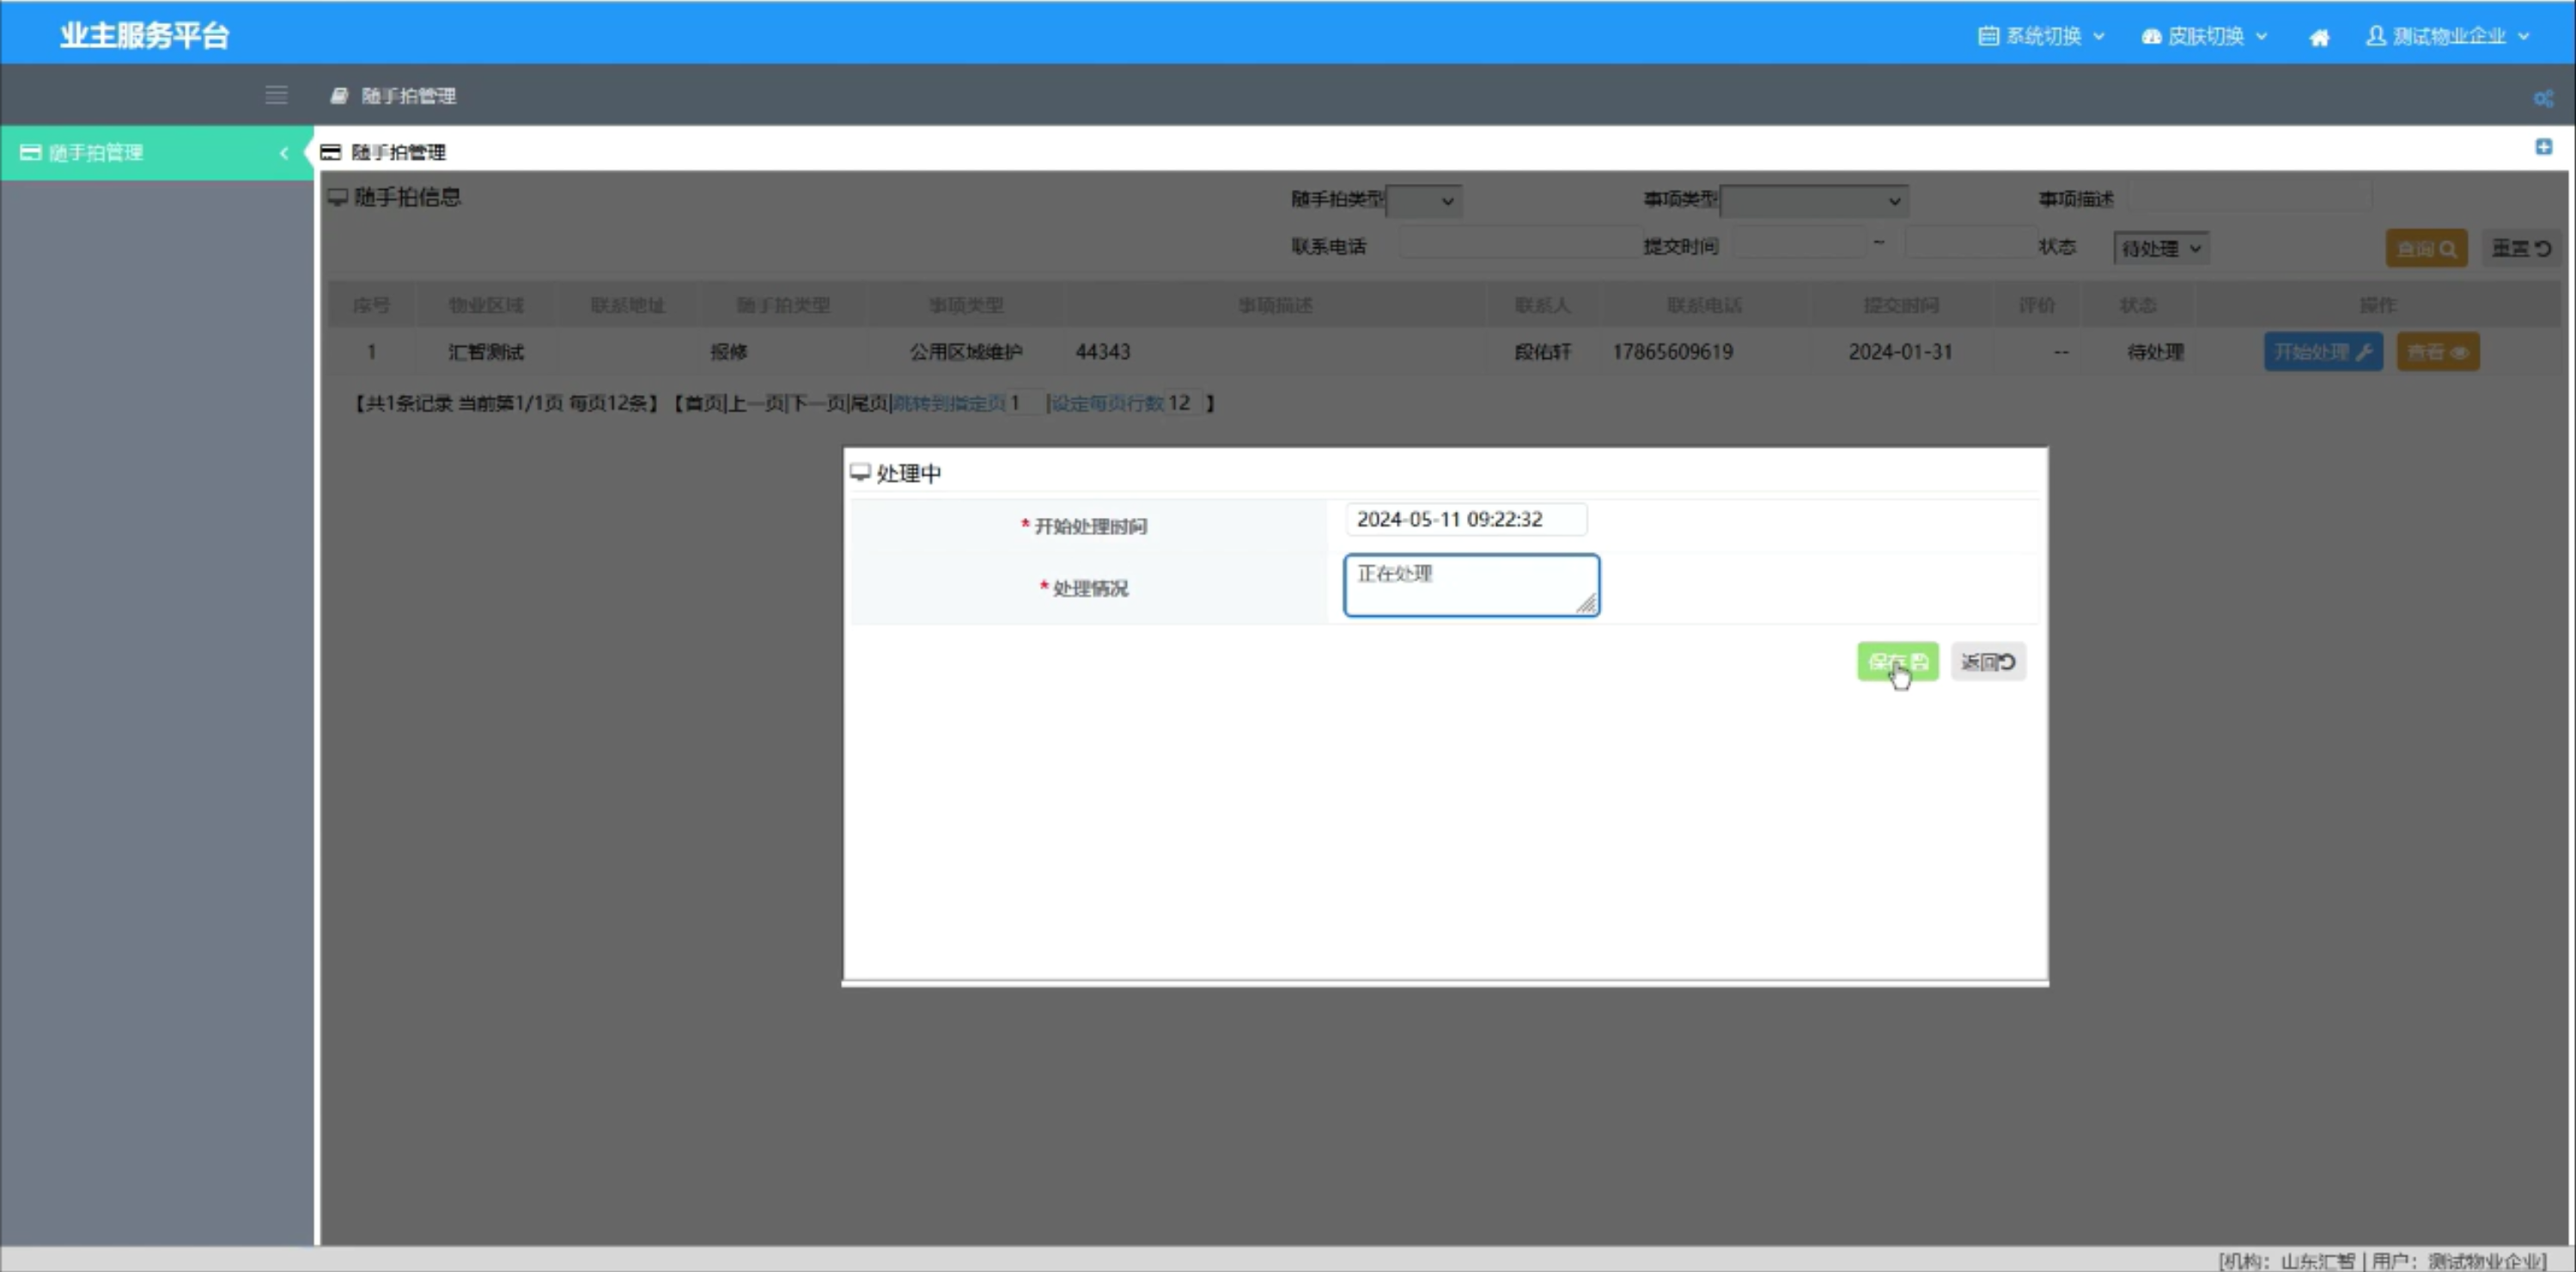Open the 皮肤切换 dropdown menu
2576x1272 pixels.
(x=2204, y=36)
